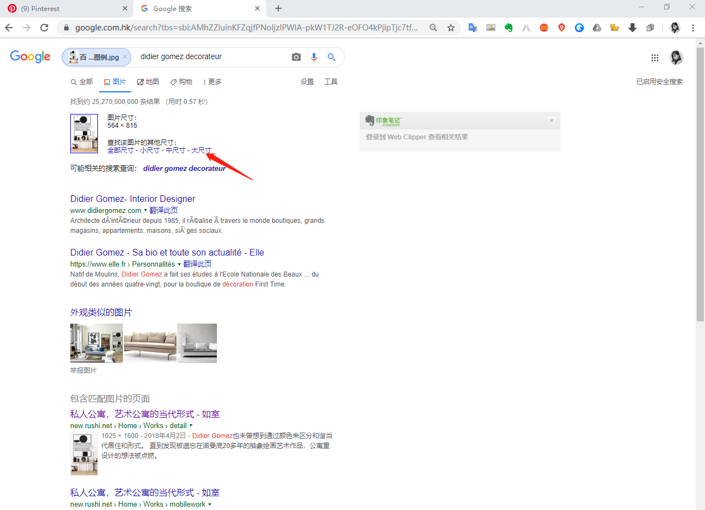Viewport: 705px width, 510px height.
Task: Open Google account avatar
Action: (x=676, y=58)
